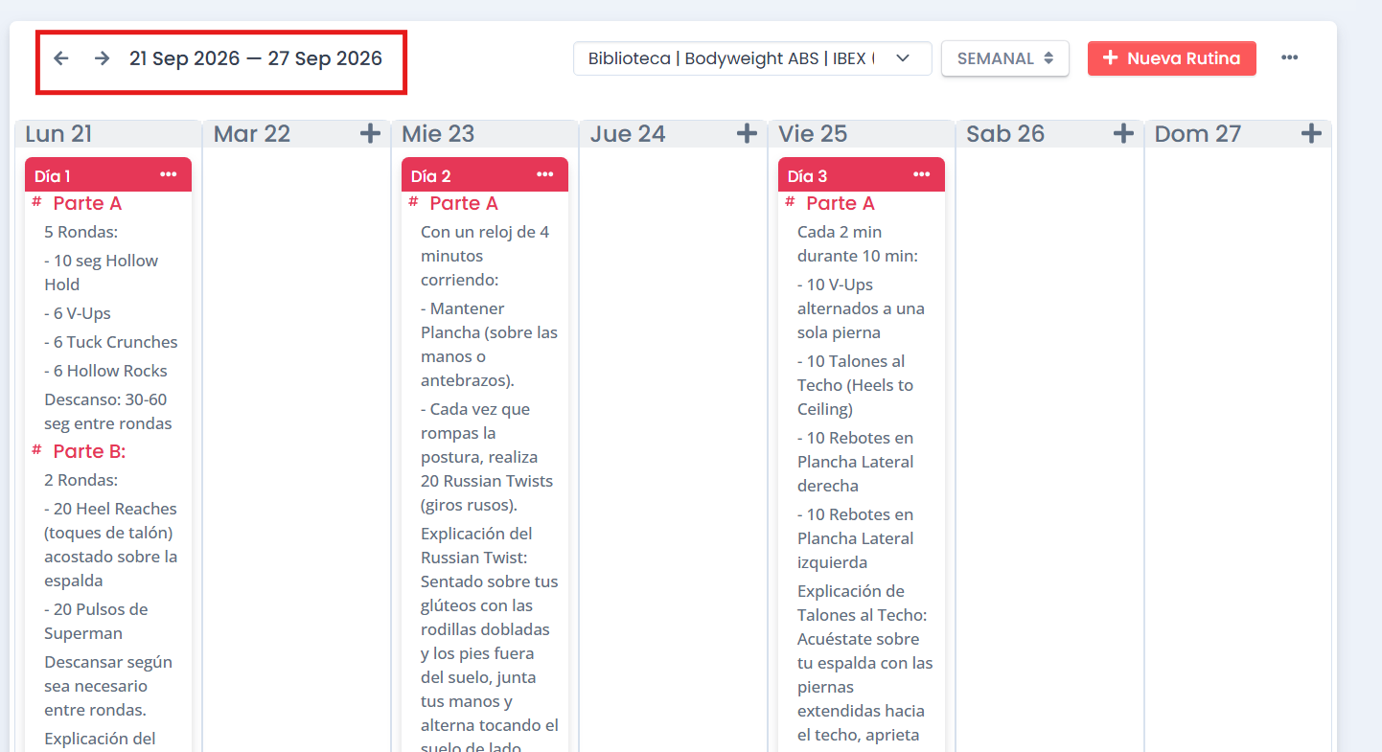Select the 'Descanso: 30-60 seg entre rondas' line
Image resolution: width=1382 pixels, height=752 pixels.
pos(108,411)
